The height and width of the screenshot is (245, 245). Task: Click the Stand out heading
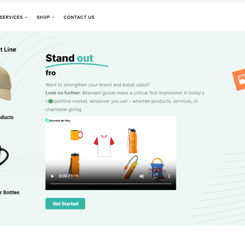(x=69, y=58)
